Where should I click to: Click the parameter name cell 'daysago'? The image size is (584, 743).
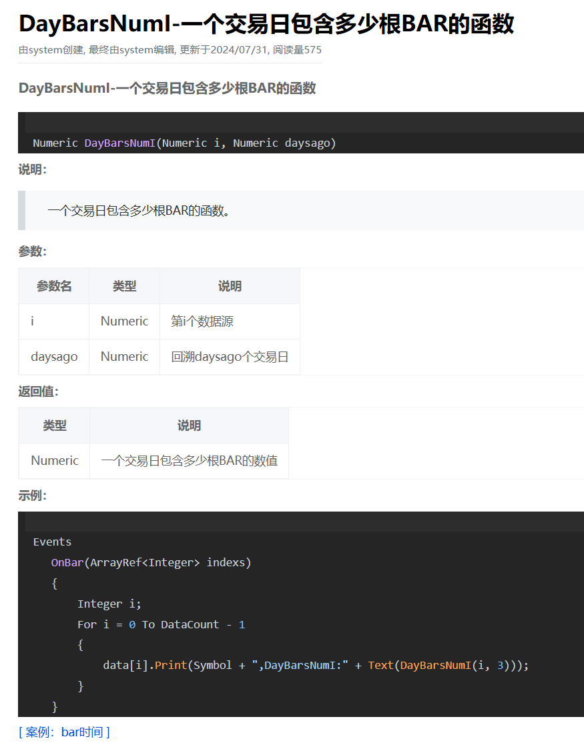[54, 357]
